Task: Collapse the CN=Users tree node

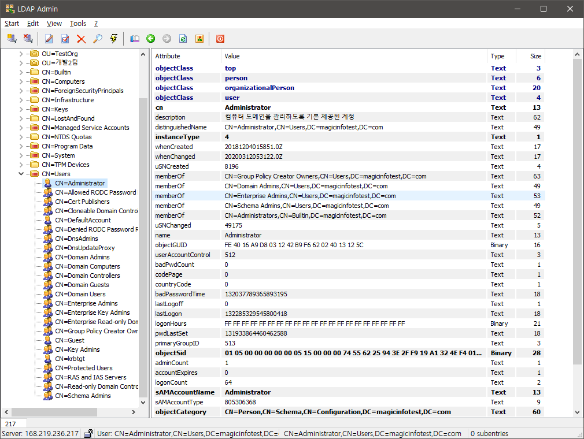Action: pos(21,174)
